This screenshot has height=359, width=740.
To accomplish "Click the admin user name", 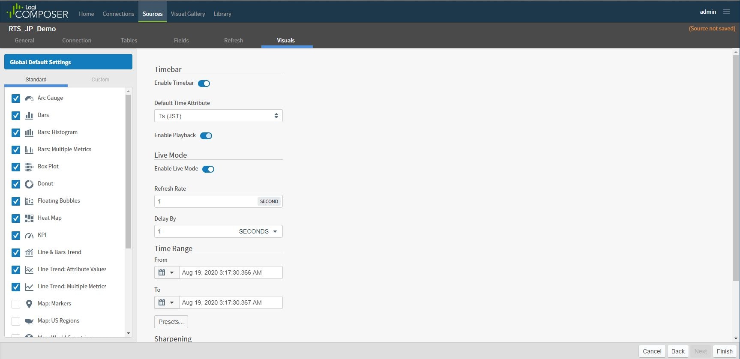I will [708, 12].
